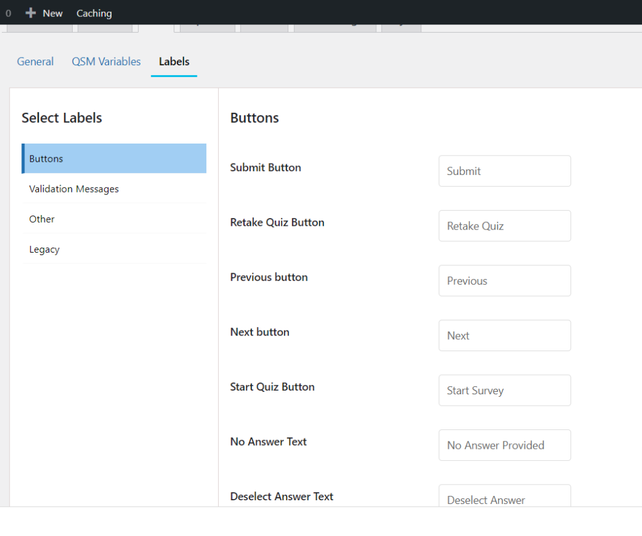Viewport: 642px width, 536px height.
Task: Click the Retake Quiz input field
Action: click(x=505, y=226)
